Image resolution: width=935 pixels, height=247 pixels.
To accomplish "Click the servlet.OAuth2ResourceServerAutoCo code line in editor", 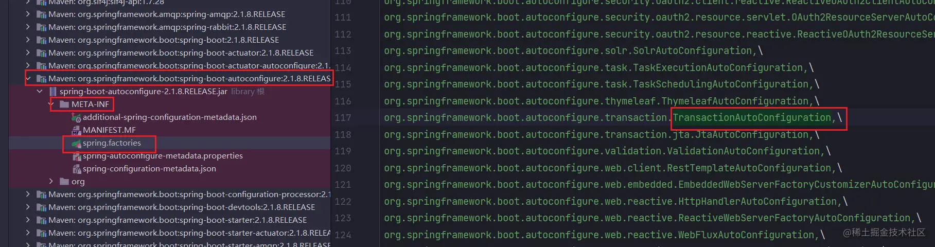I will coord(659,17).
